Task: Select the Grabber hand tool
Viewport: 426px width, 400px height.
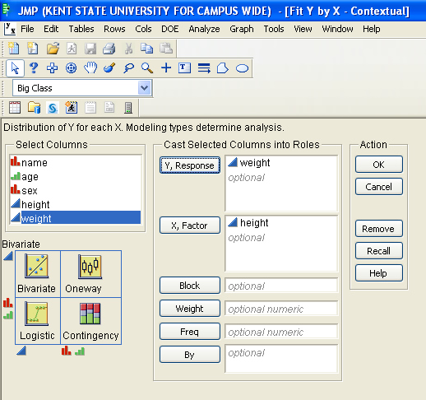Action: (90, 67)
